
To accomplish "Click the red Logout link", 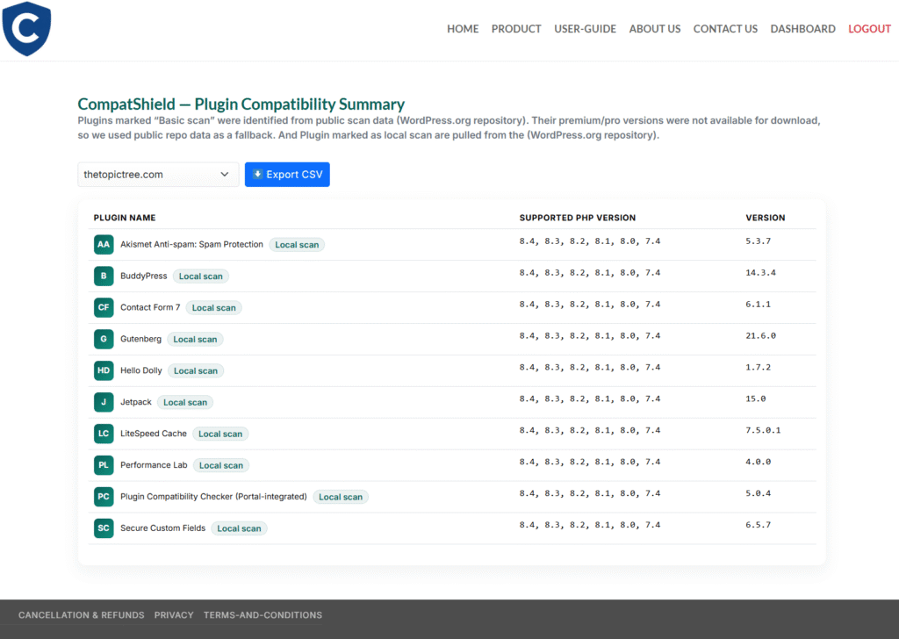I will [x=869, y=29].
